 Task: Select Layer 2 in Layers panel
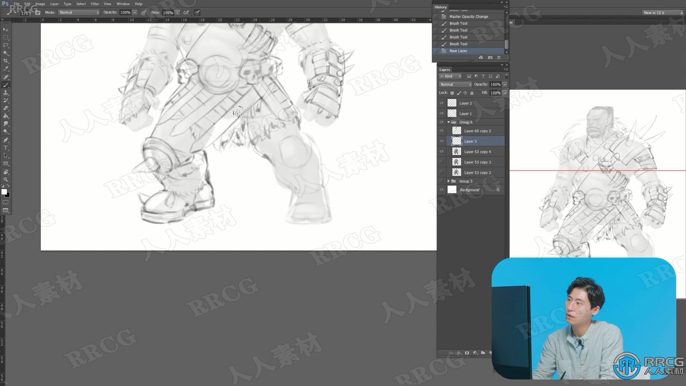466,103
